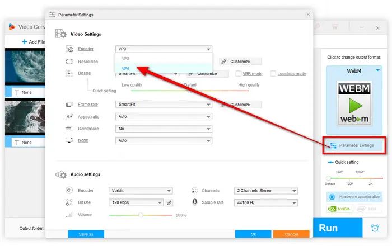Open the Channels 2 Channels Stereo dropdown
The image size is (392, 246).
[x=266, y=191]
